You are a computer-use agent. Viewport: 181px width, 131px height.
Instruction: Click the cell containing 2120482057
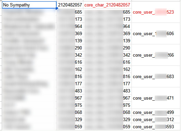[x=70, y=5]
